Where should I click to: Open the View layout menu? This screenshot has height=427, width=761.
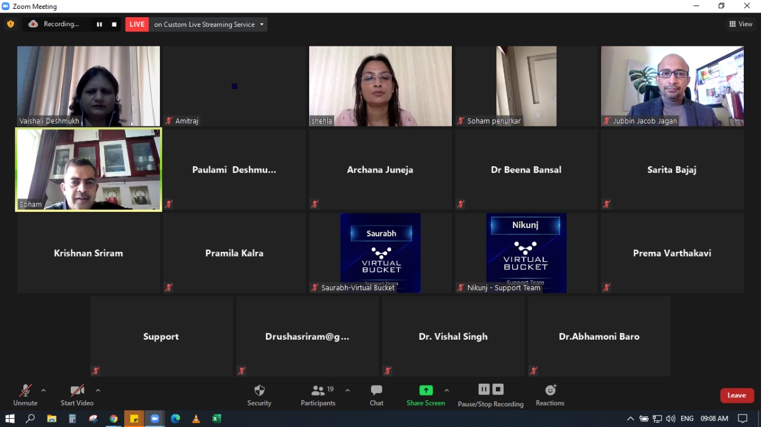click(x=741, y=24)
